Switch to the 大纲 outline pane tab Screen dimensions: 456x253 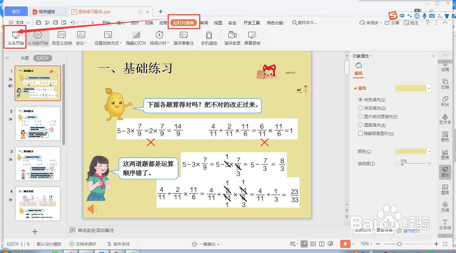click(24, 58)
